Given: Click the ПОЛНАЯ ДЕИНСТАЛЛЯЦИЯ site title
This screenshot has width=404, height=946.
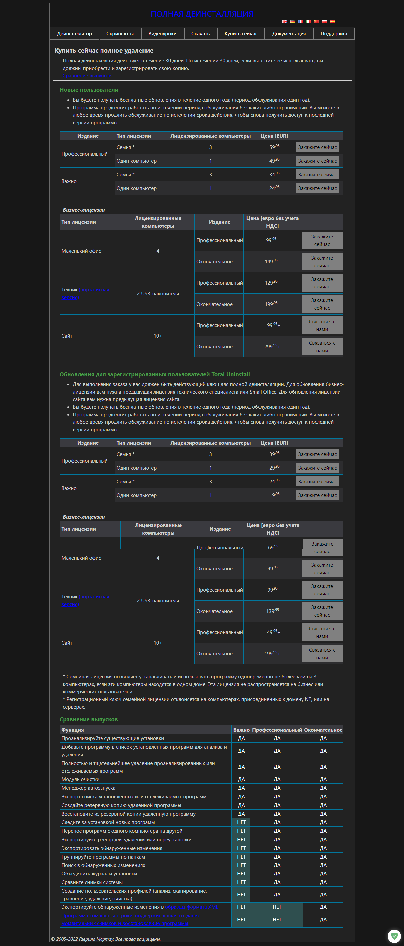Looking at the screenshot, I should pos(202,14).
